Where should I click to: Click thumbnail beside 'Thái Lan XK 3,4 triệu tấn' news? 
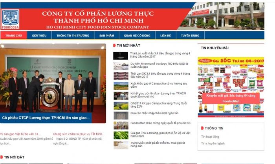[x=121, y=76]
